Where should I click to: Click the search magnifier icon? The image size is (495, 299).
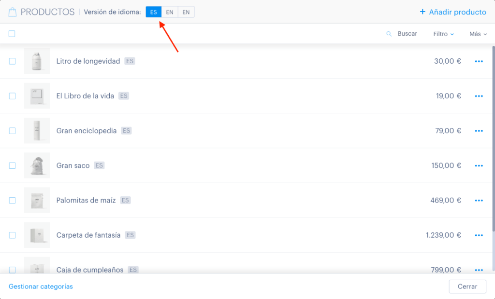[x=389, y=34]
